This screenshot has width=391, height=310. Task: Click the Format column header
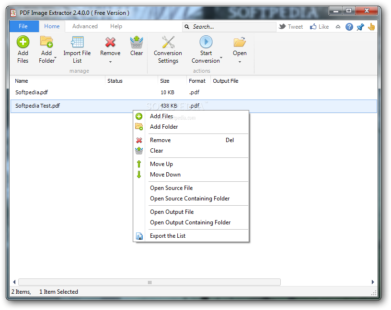coord(198,81)
